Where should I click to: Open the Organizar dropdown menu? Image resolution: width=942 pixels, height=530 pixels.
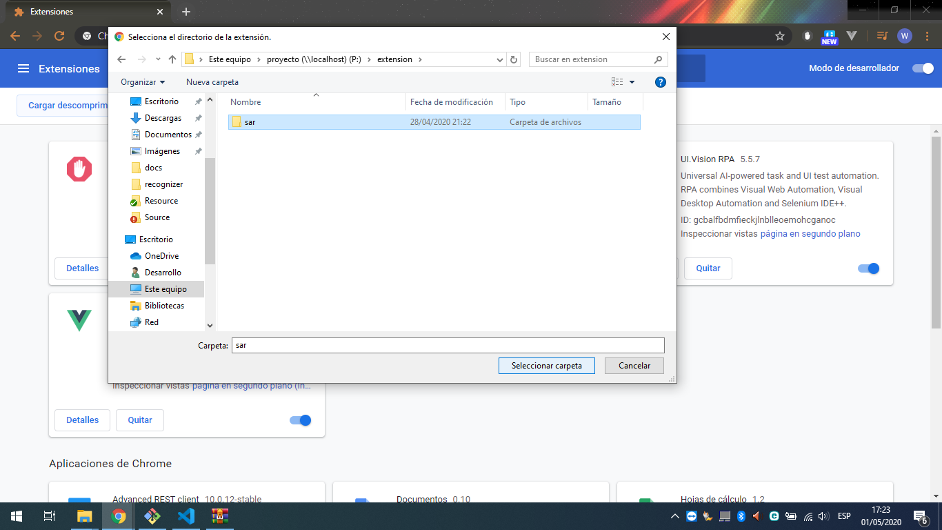[x=143, y=82]
